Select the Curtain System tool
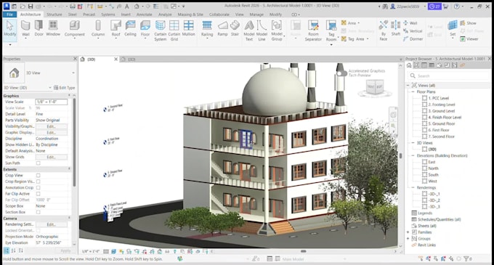The image size is (494, 265). [x=160, y=30]
